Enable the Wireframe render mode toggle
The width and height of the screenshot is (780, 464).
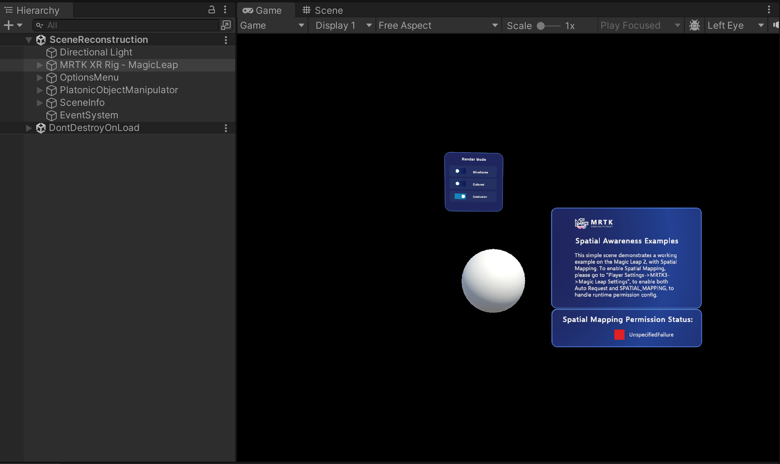(459, 171)
